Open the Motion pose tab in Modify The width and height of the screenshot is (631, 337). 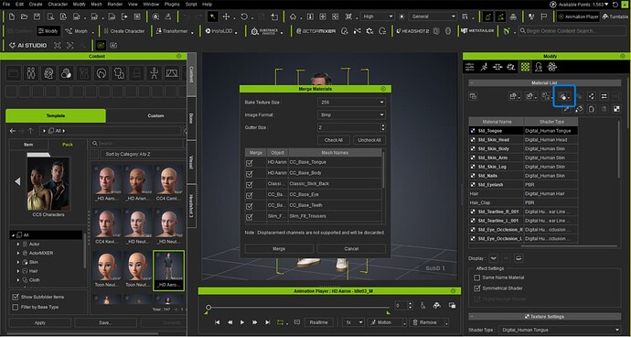tap(484, 67)
